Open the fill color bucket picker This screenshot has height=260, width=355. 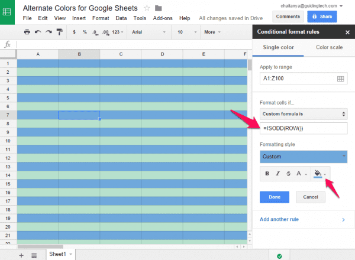pos(319,174)
